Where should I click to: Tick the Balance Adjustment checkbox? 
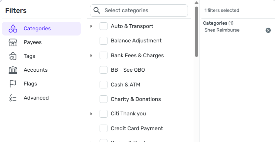[104, 41]
